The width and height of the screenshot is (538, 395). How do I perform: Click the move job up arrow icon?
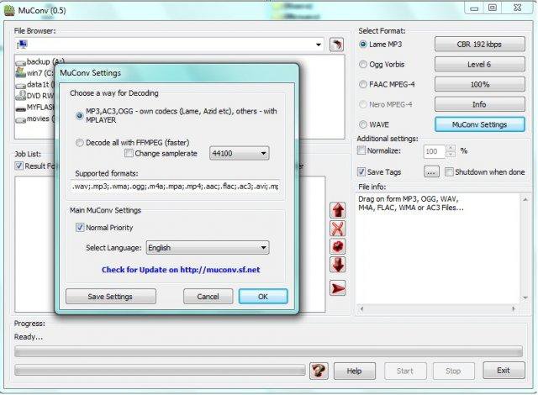click(338, 209)
